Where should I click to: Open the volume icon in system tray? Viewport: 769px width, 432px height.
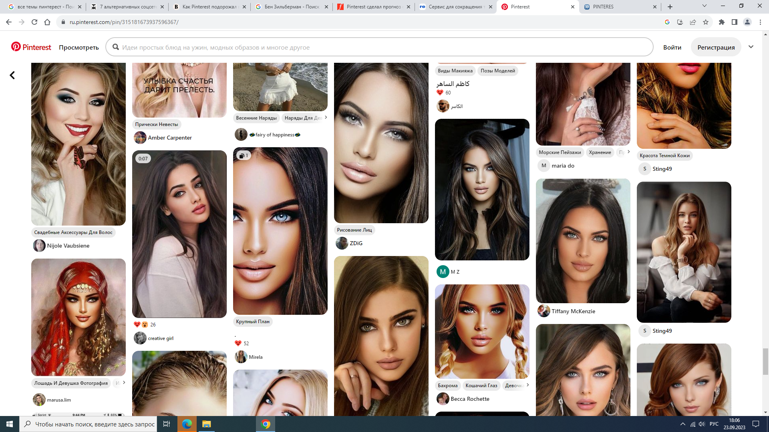click(x=702, y=424)
